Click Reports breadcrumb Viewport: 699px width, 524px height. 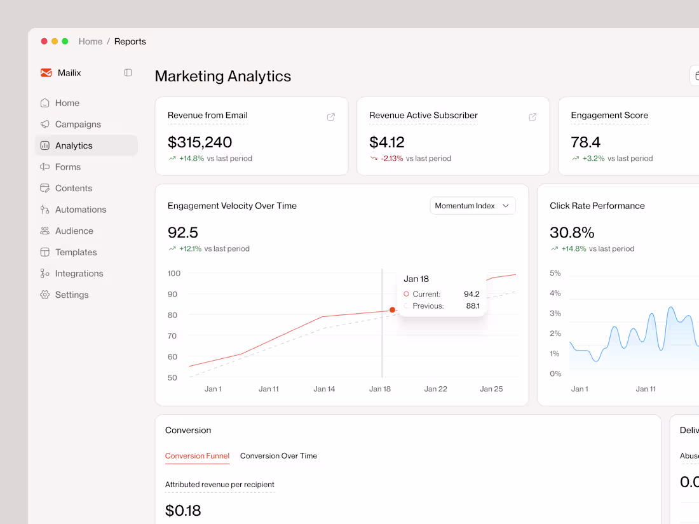pos(130,41)
